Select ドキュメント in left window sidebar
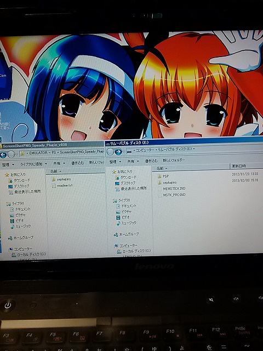 pyautogui.click(x=22, y=210)
